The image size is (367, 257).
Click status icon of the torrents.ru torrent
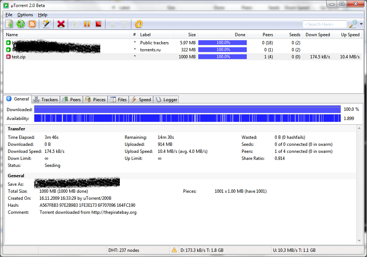(8, 50)
